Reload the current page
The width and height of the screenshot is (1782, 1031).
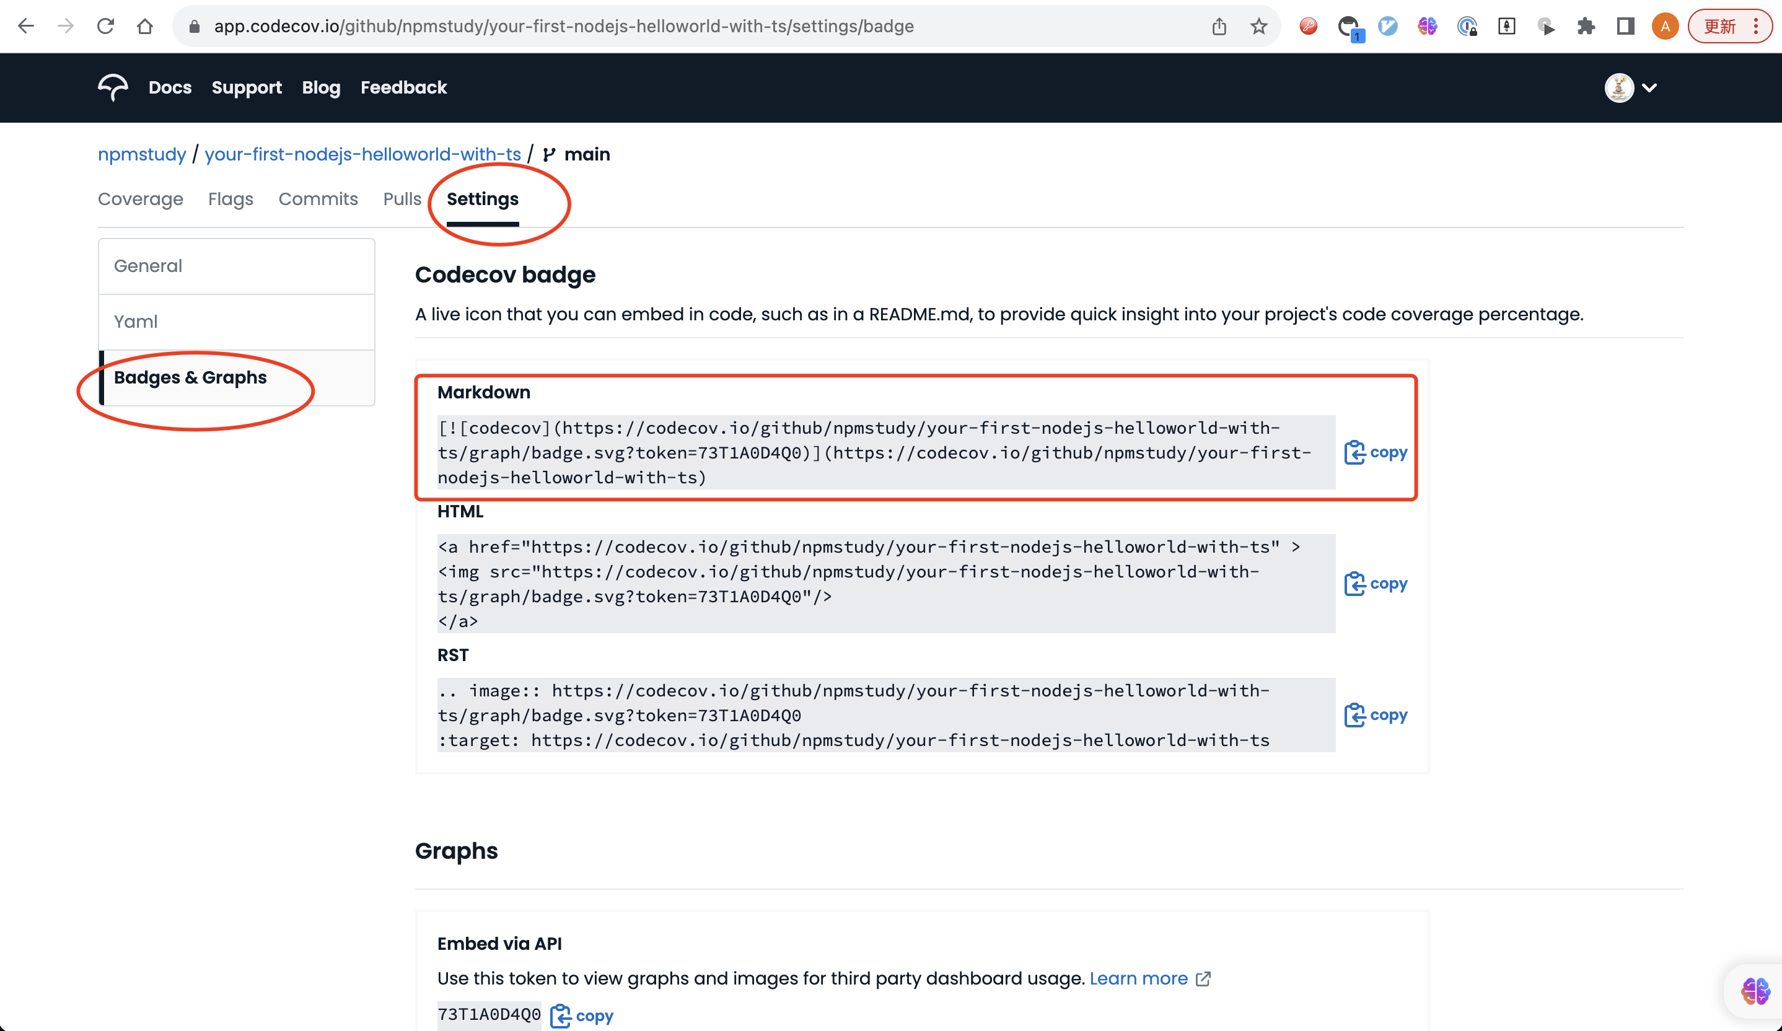click(105, 26)
